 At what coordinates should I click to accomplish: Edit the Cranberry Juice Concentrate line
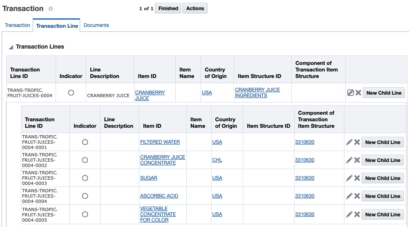coord(349,160)
